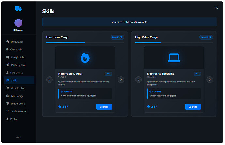The height and width of the screenshot is (145, 225).
Task: Open the Freight Jobs section
Action: coord(18,57)
